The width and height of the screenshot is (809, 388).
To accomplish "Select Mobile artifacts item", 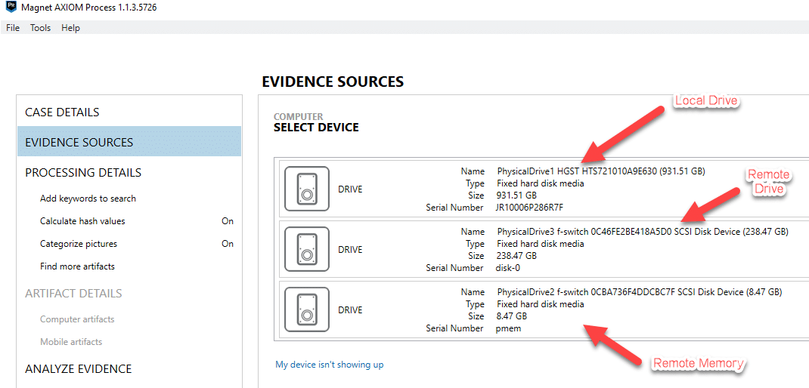I will [71, 342].
